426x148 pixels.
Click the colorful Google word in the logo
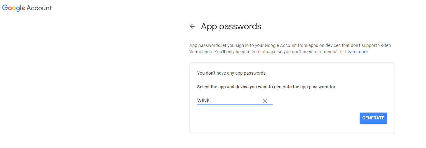pyautogui.click(x=14, y=8)
